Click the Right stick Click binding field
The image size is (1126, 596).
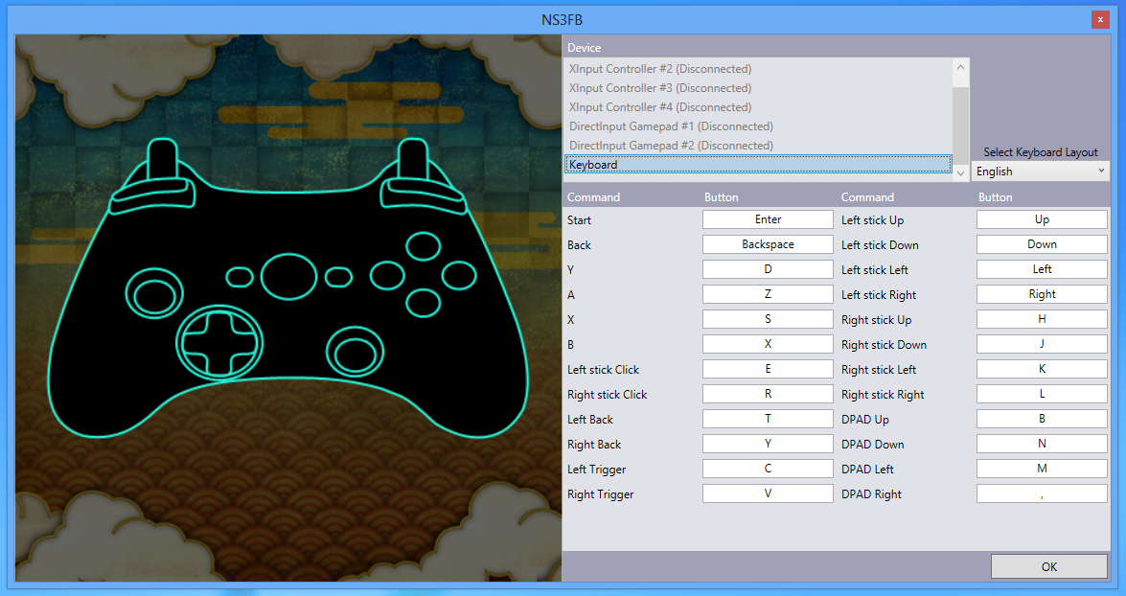tap(768, 394)
